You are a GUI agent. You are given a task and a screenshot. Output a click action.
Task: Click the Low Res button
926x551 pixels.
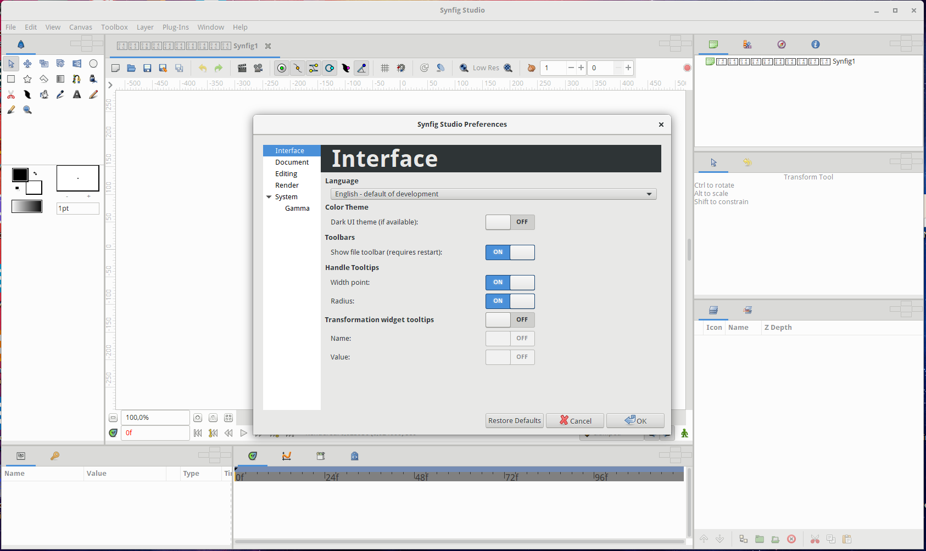[x=486, y=68]
